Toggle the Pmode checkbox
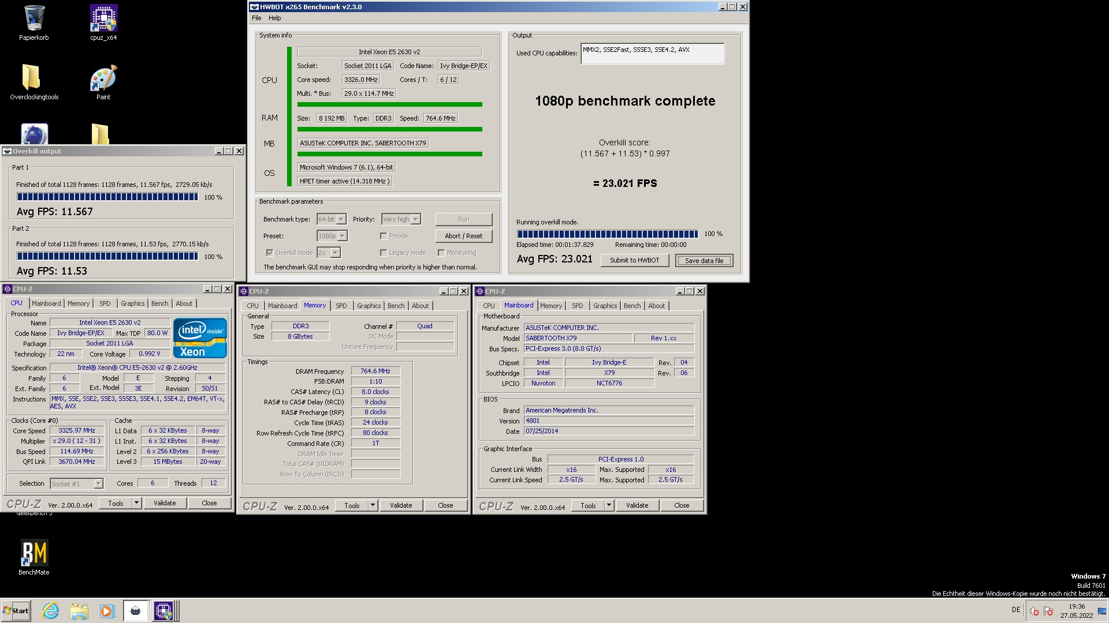 384,236
